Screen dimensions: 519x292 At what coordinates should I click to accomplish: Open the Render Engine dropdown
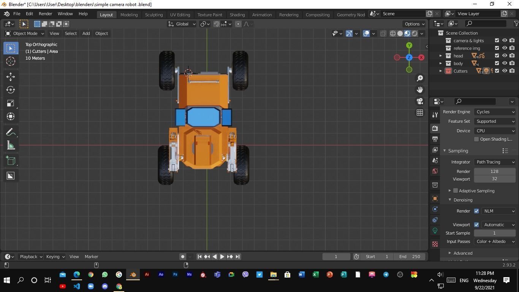(495, 112)
